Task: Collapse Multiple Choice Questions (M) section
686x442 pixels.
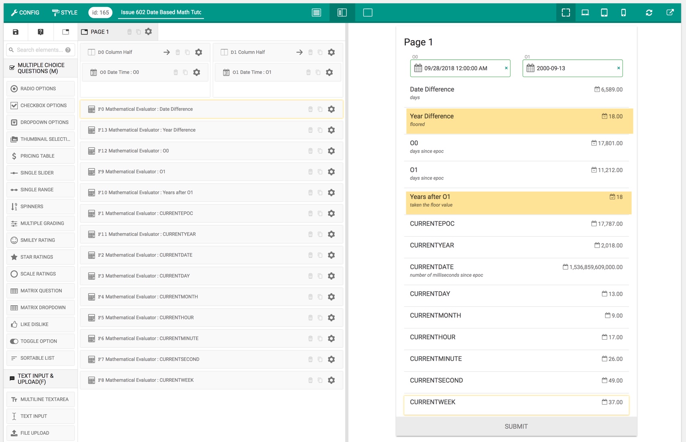Action: 41,68
